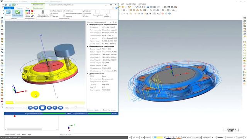Switch to Верификация ribbon tab

pyautogui.click(x=38, y=8)
